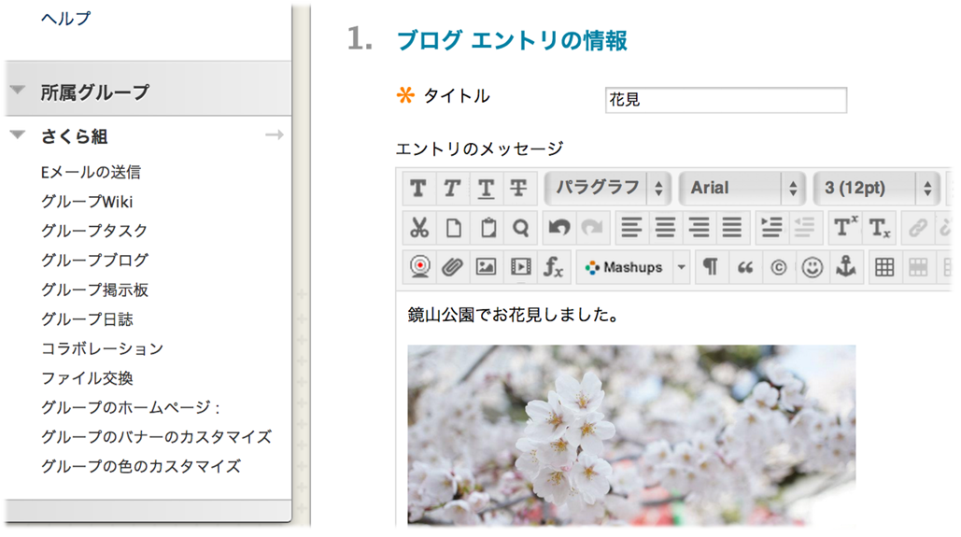
Task: Open the グループブログ link
Action: point(94,261)
